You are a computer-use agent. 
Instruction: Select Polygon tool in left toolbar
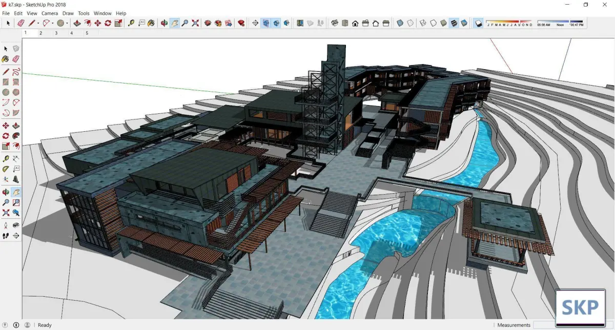point(16,92)
